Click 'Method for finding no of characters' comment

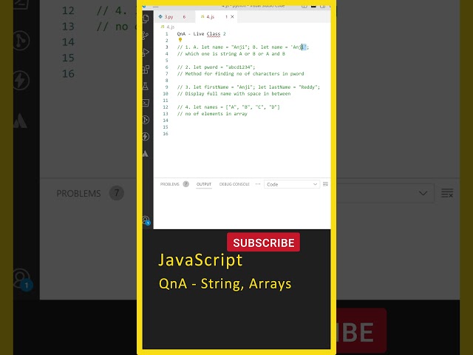coord(240,74)
